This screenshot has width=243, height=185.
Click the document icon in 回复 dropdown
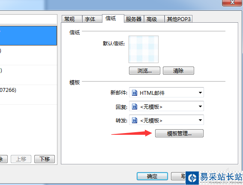tap(135, 106)
